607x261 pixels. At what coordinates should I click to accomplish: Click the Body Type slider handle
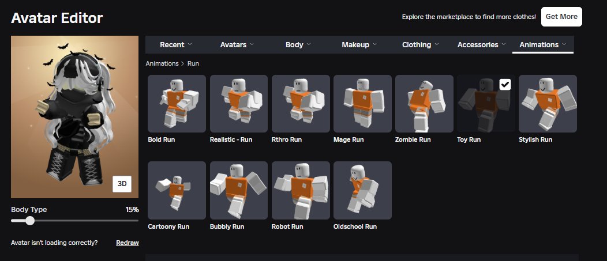pos(30,221)
